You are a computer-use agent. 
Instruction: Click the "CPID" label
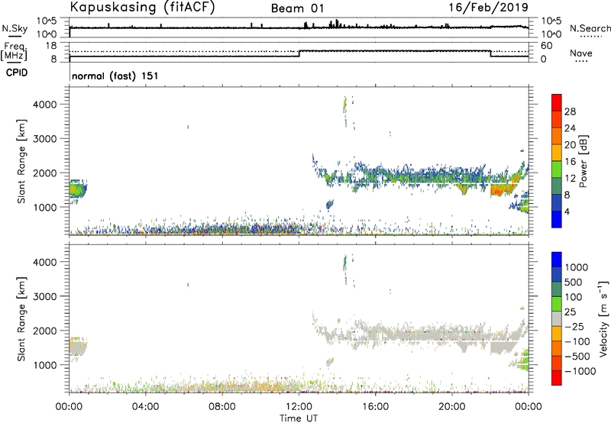[17, 73]
